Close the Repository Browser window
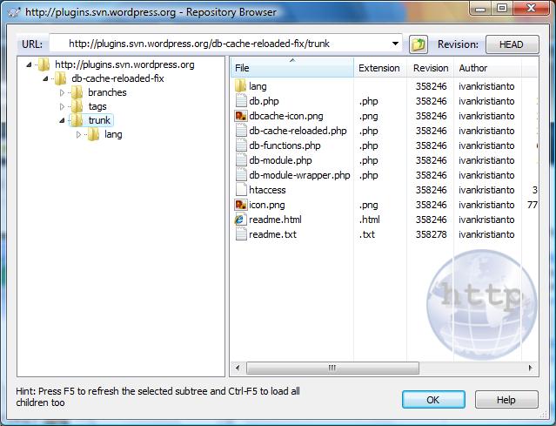Screen dimensions: 556x426 tap(531, 8)
